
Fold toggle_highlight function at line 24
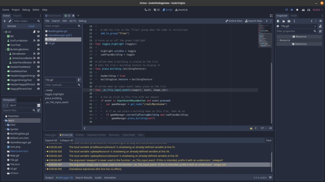click(93, 44)
